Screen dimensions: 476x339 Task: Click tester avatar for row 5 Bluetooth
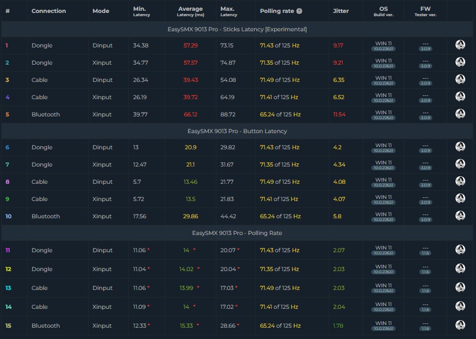click(460, 114)
